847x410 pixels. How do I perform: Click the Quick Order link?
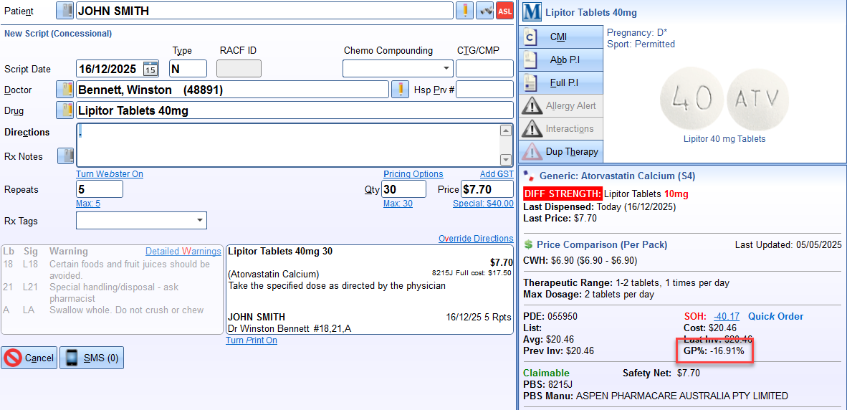775,316
